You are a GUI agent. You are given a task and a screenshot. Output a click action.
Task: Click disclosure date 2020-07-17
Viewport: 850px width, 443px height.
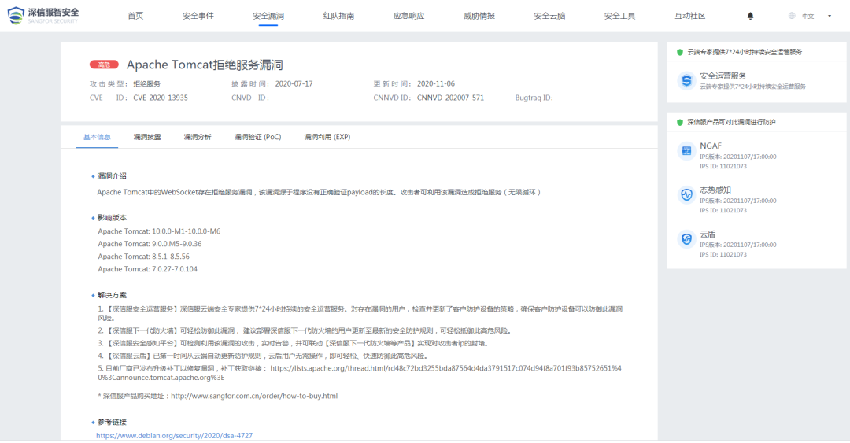(294, 84)
